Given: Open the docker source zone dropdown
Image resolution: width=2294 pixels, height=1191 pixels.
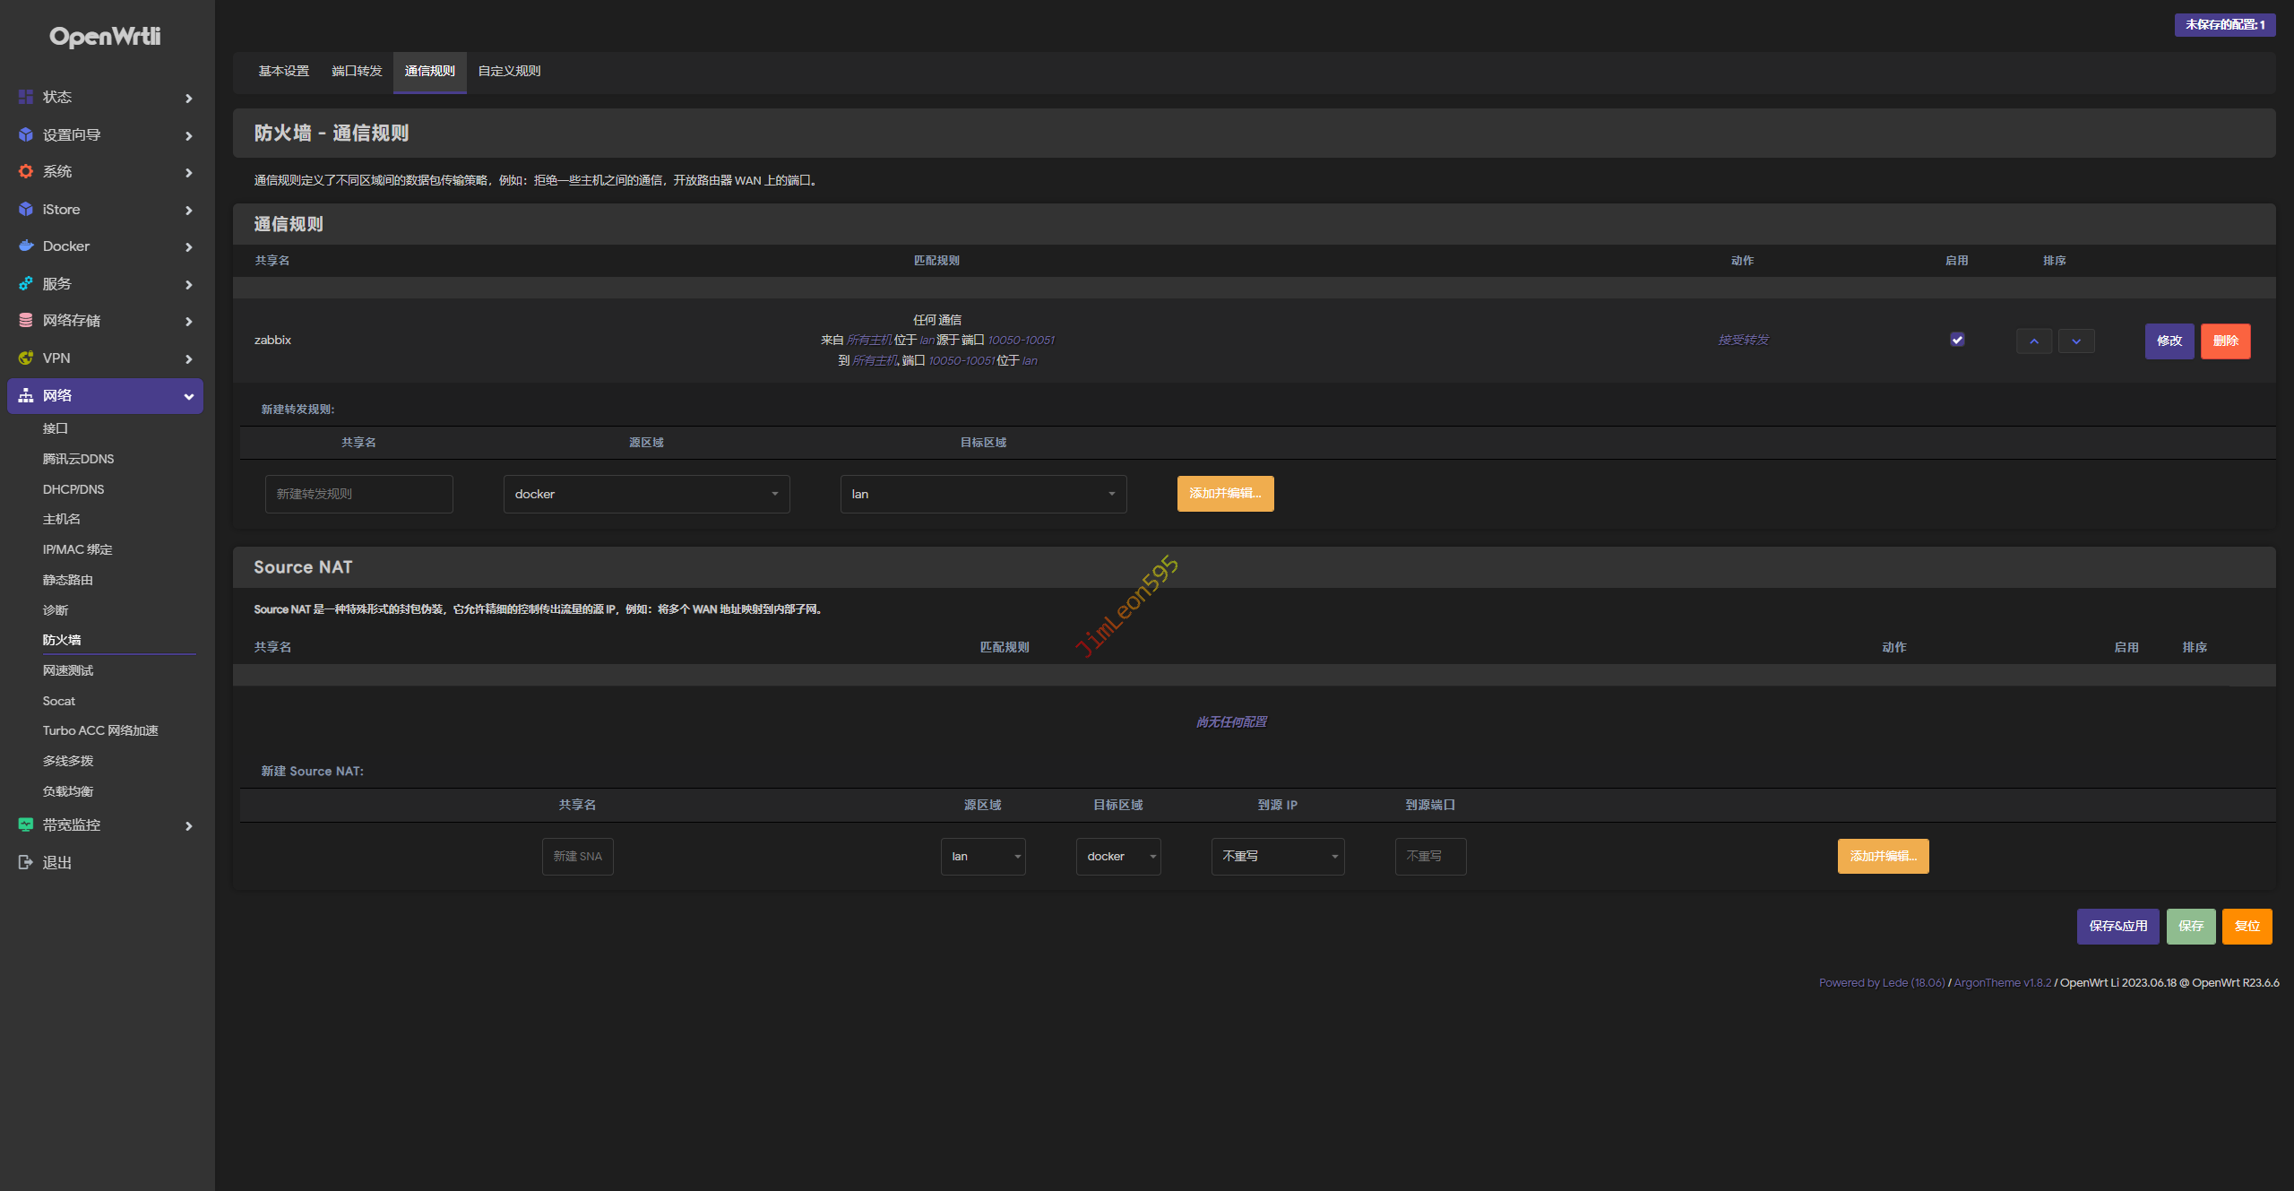Looking at the screenshot, I should coord(646,494).
